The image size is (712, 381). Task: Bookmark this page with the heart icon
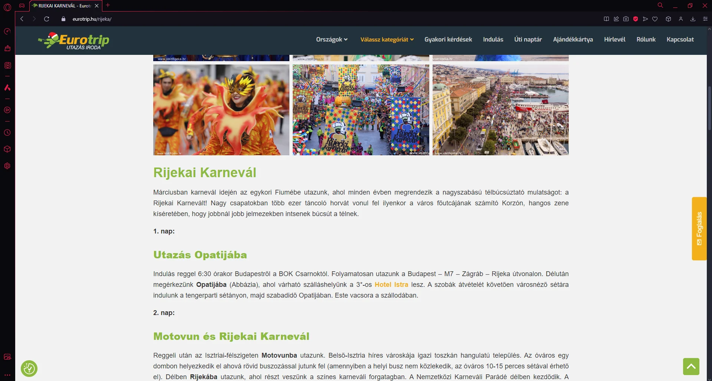point(655,19)
